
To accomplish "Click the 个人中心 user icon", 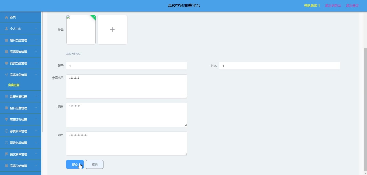I will pyautogui.click(x=6, y=29).
